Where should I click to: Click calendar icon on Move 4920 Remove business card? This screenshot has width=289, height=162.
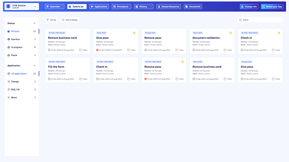pyautogui.click(x=194, y=79)
